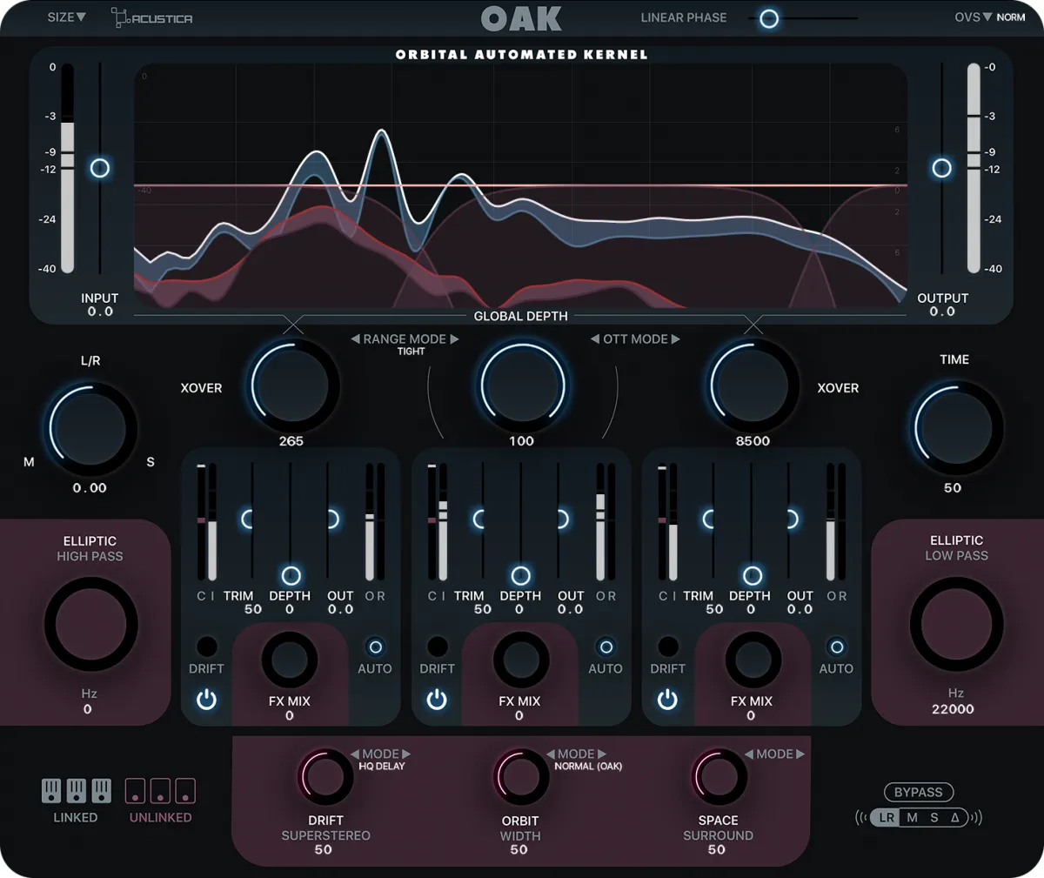The image size is (1044, 878).
Task: Click the LINKED faders icon
Action: coord(77,791)
